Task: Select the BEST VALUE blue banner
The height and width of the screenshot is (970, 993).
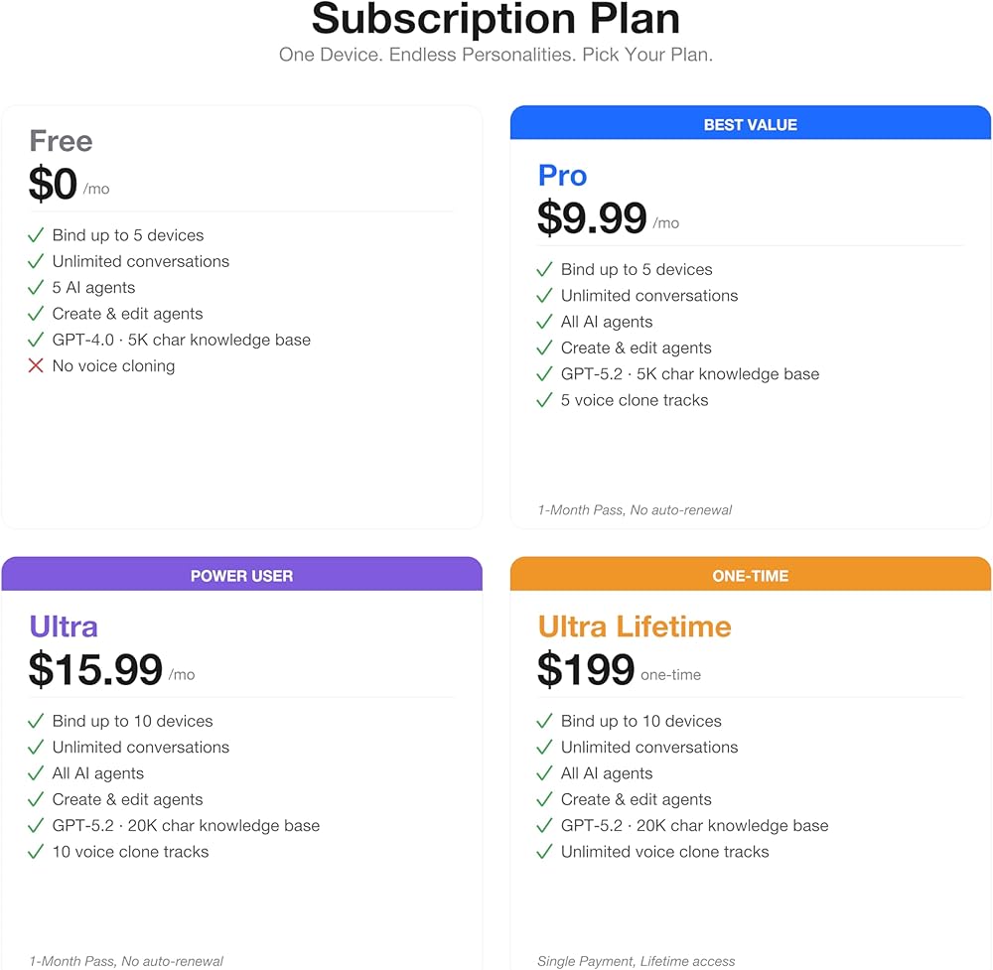Action: coord(751,123)
